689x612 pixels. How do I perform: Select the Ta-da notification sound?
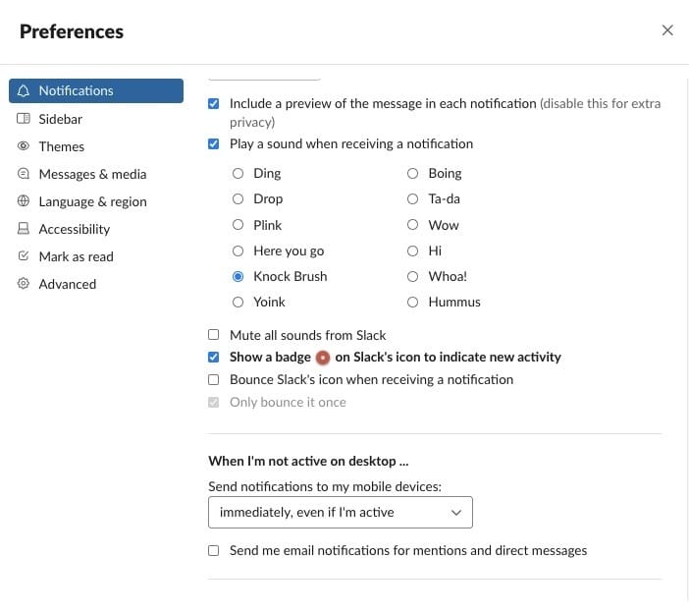(412, 198)
